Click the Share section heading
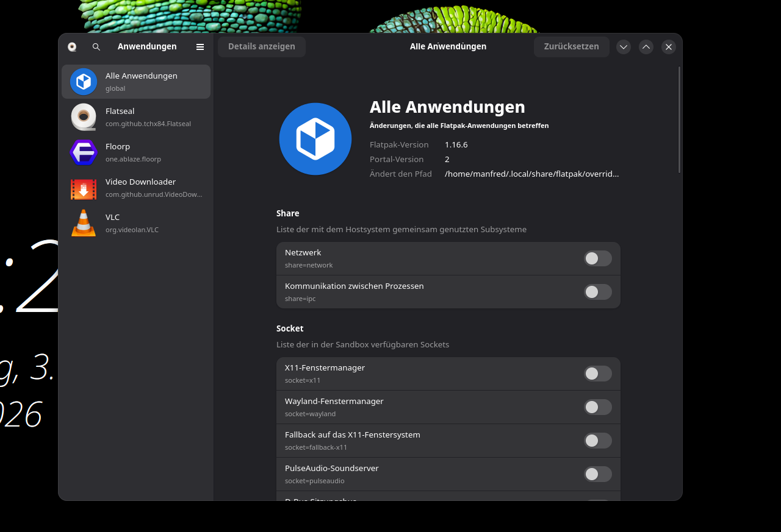The image size is (781, 532). click(x=288, y=213)
